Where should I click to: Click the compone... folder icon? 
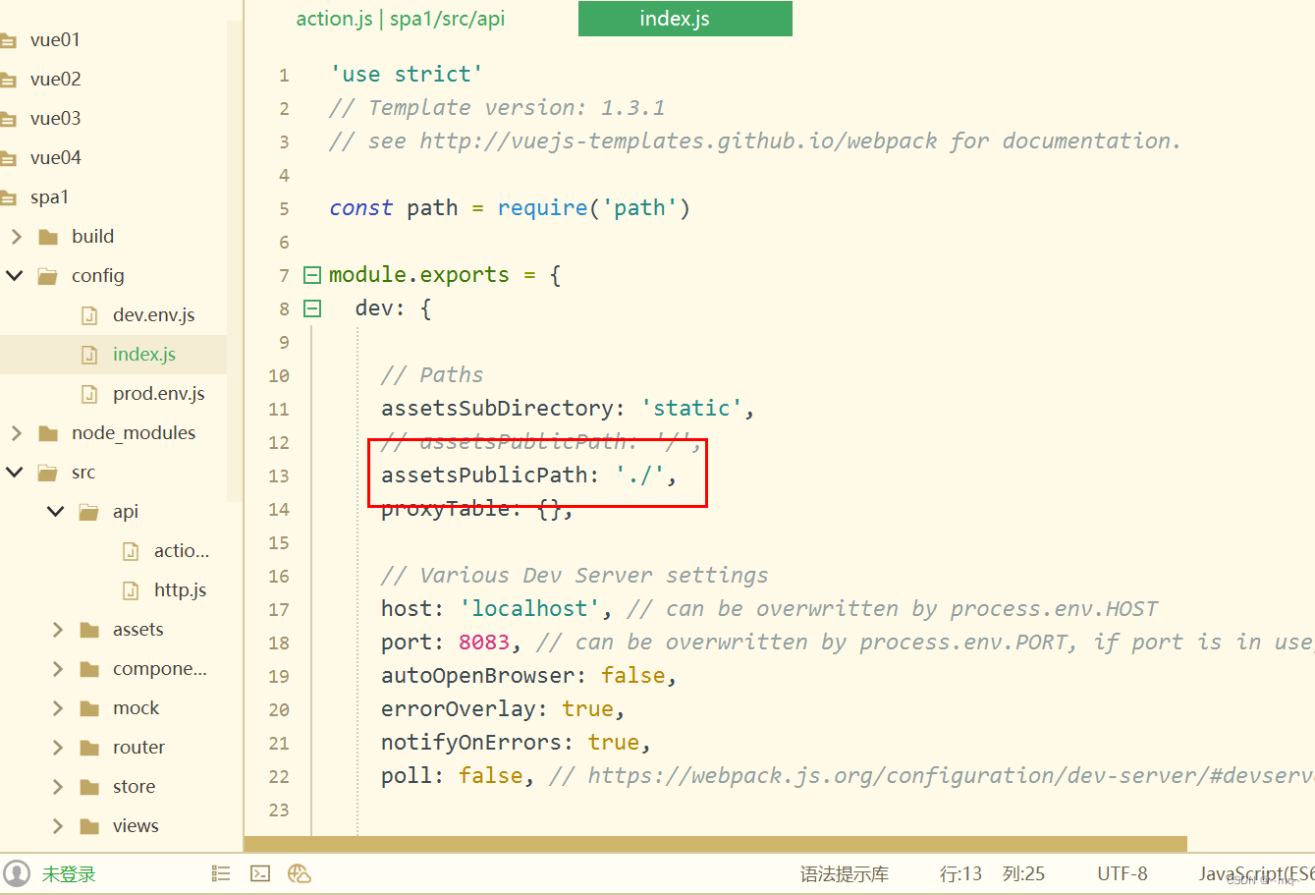tap(89, 669)
